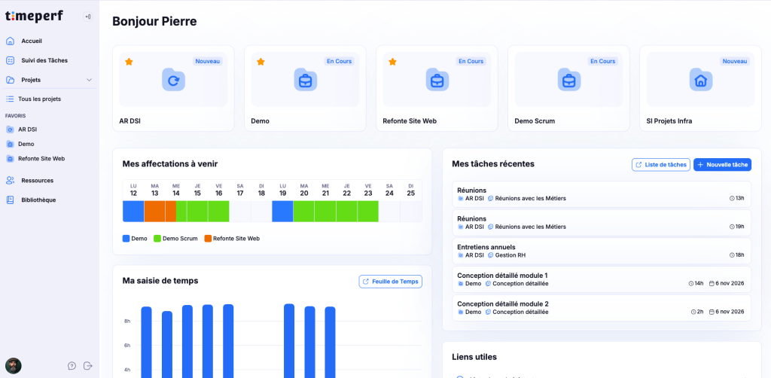Image resolution: width=771 pixels, height=378 pixels.
Task: Open the Demo Scrum briefcase folder icon
Action: tap(569, 80)
